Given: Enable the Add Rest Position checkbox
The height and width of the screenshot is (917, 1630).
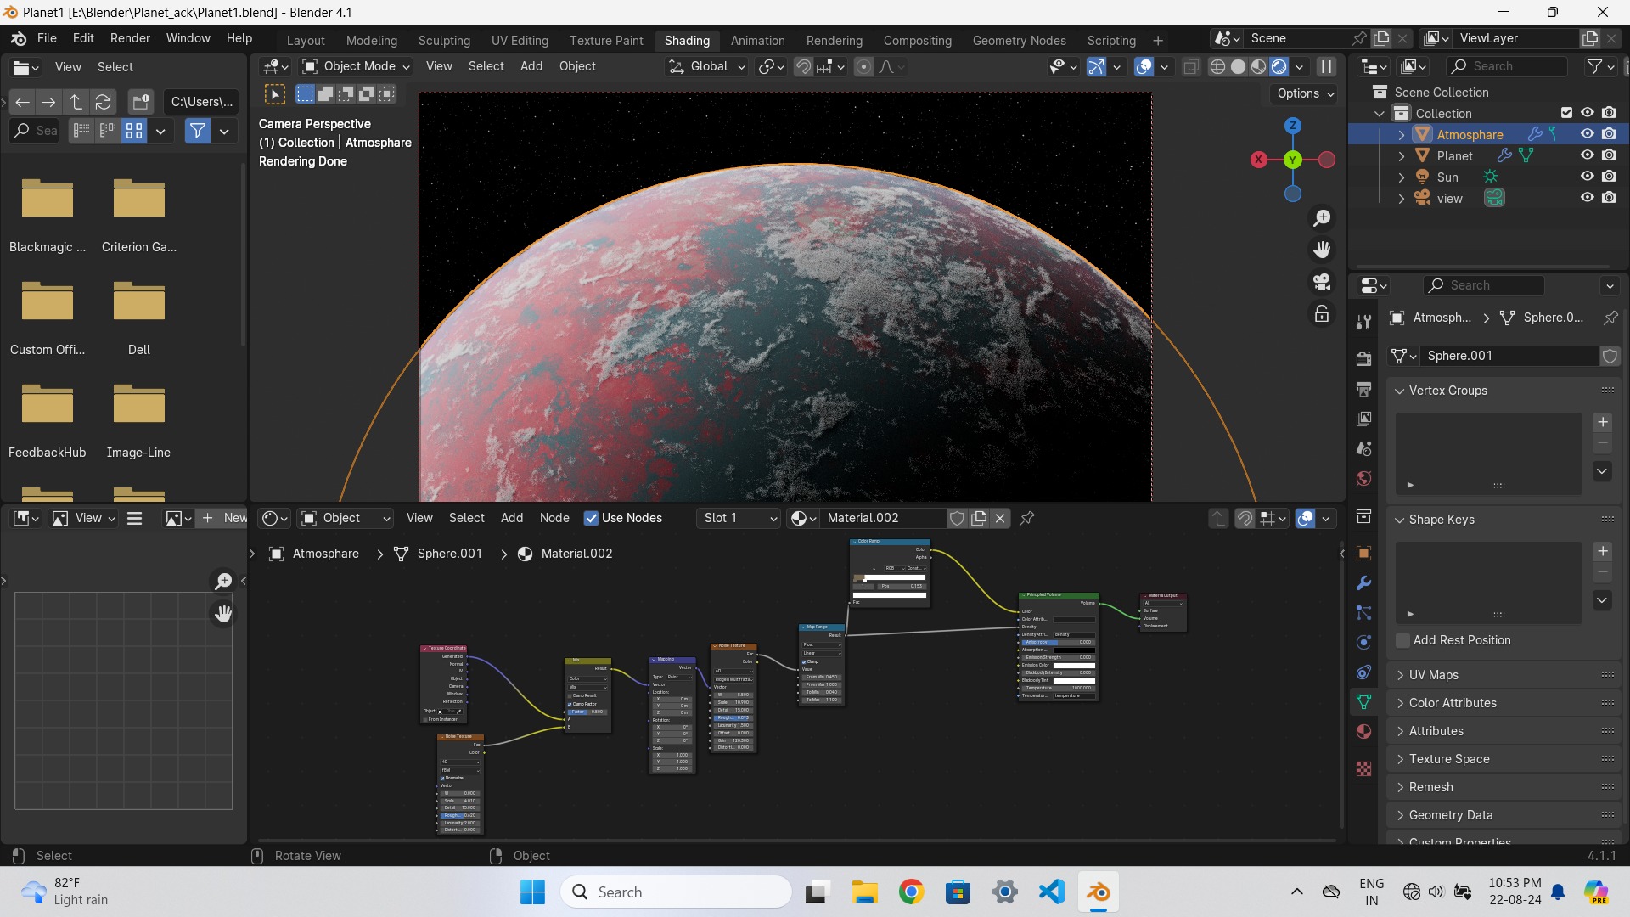Looking at the screenshot, I should pyautogui.click(x=1403, y=640).
